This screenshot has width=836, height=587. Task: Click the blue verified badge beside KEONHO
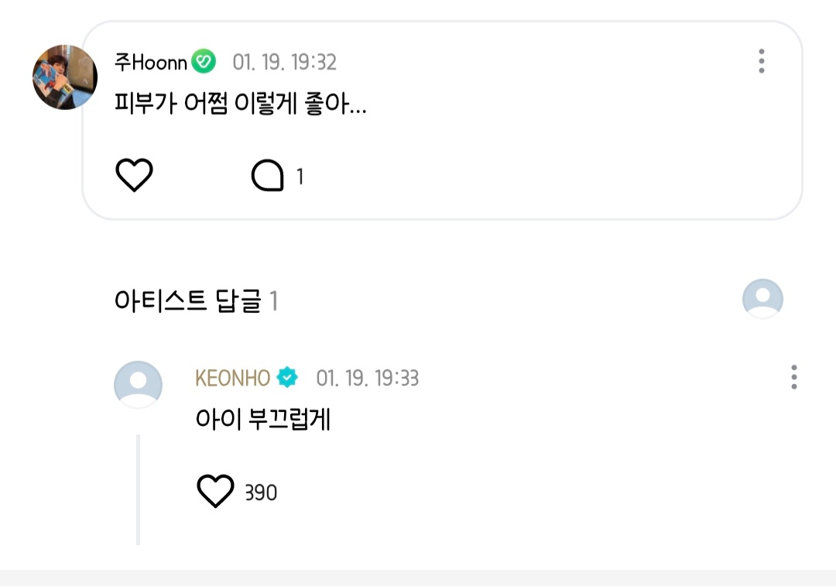point(287,378)
